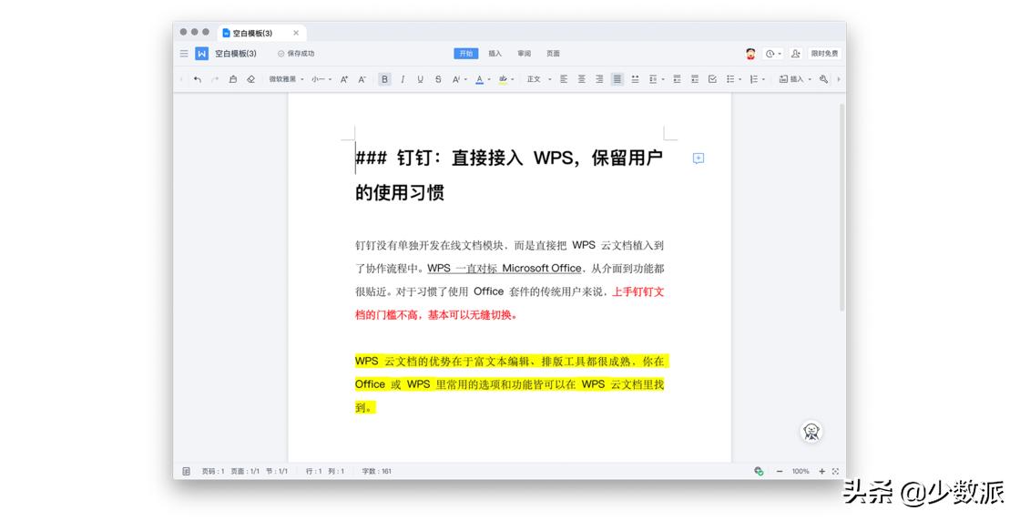
Task: Click the vertical scrollbar of the document
Action: coord(842,207)
